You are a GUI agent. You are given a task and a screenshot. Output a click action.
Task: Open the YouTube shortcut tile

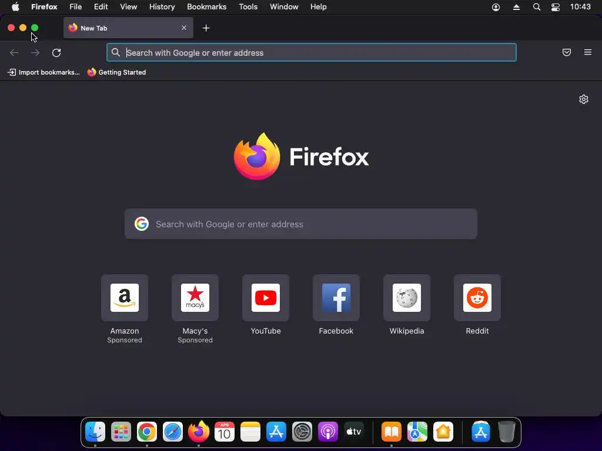point(266,298)
